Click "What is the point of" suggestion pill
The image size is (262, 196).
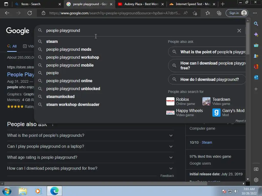207,52
